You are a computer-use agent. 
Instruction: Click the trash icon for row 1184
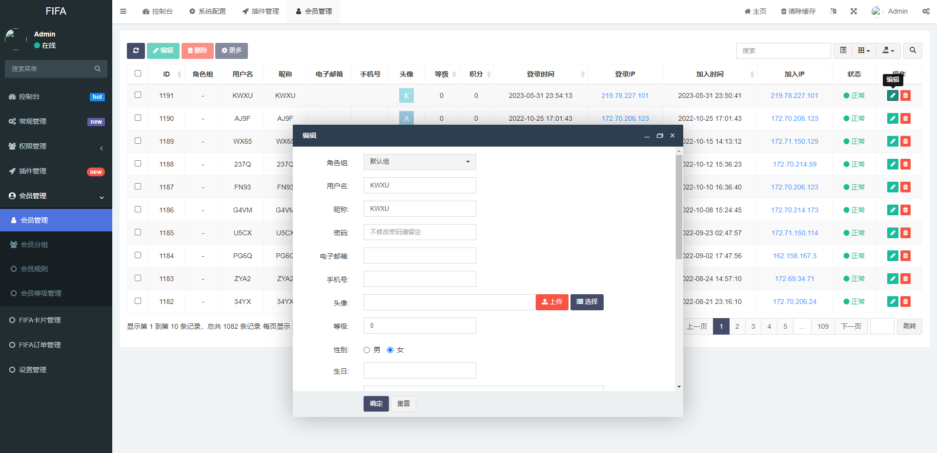coord(905,256)
